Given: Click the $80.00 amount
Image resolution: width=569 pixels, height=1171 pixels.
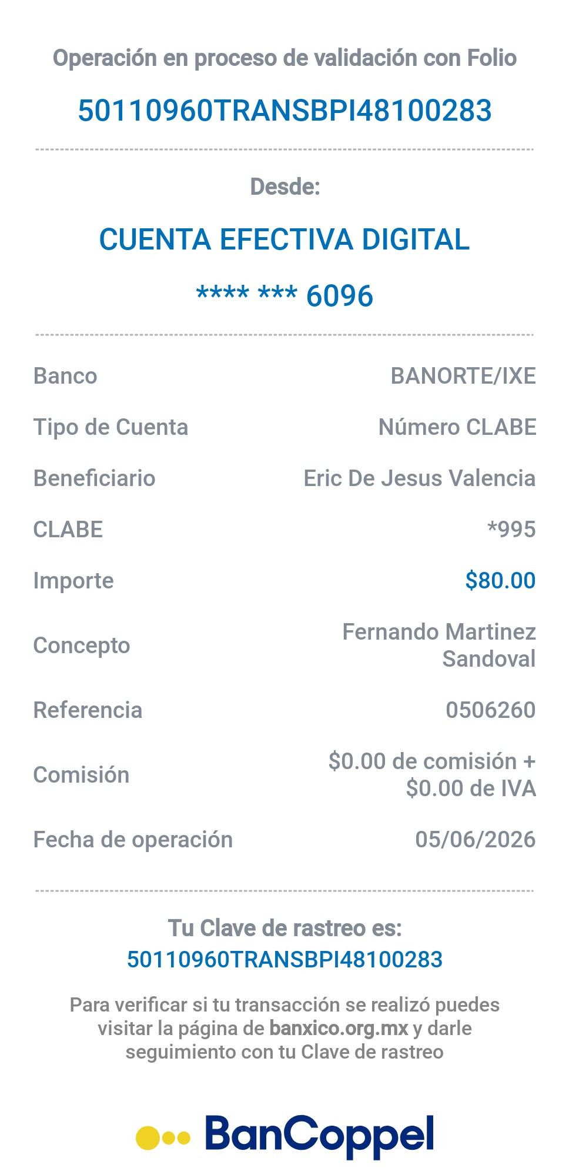Looking at the screenshot, I should 500,581.
